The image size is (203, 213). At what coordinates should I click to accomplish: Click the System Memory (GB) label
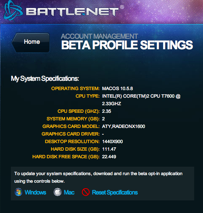coord(73,119)
